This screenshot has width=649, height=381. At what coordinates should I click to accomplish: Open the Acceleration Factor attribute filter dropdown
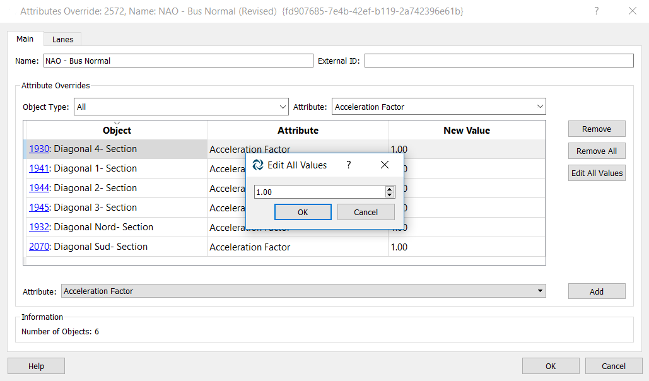point(539,106)
